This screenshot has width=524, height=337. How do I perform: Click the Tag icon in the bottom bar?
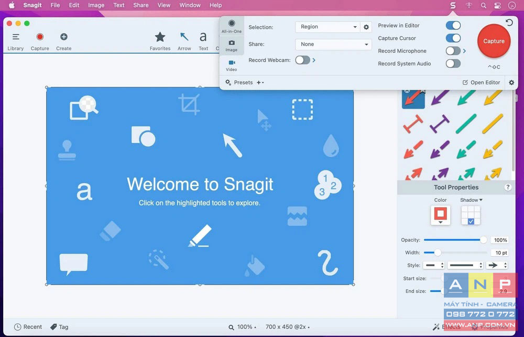pos(53,327)
